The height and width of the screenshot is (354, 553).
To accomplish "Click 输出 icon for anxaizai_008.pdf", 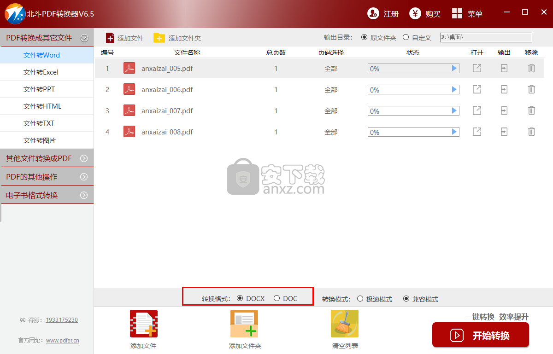I will [x=504, y=132].
